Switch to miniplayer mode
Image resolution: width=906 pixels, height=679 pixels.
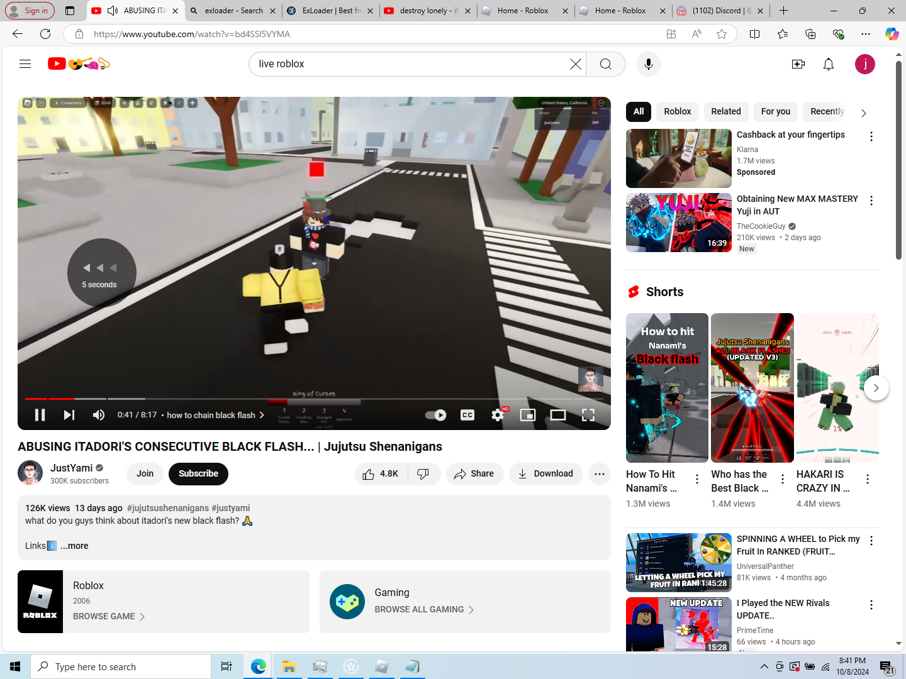pos(528,415)
